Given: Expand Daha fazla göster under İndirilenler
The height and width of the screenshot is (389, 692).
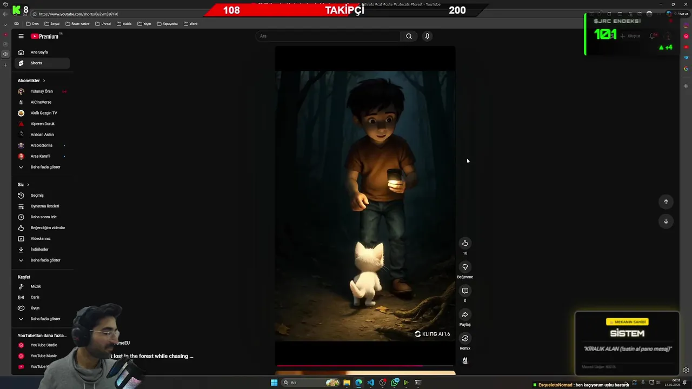Looking at the screenshot, I should pos(42,260).
